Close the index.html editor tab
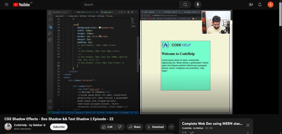282x134 pixels. click(x=97, y=12)
